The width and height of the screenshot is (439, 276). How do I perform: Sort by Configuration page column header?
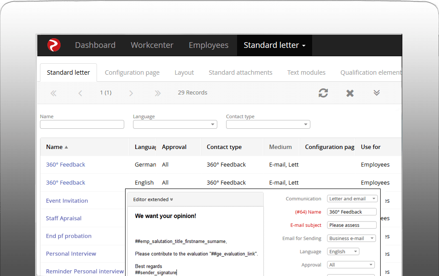coord(330,147)
